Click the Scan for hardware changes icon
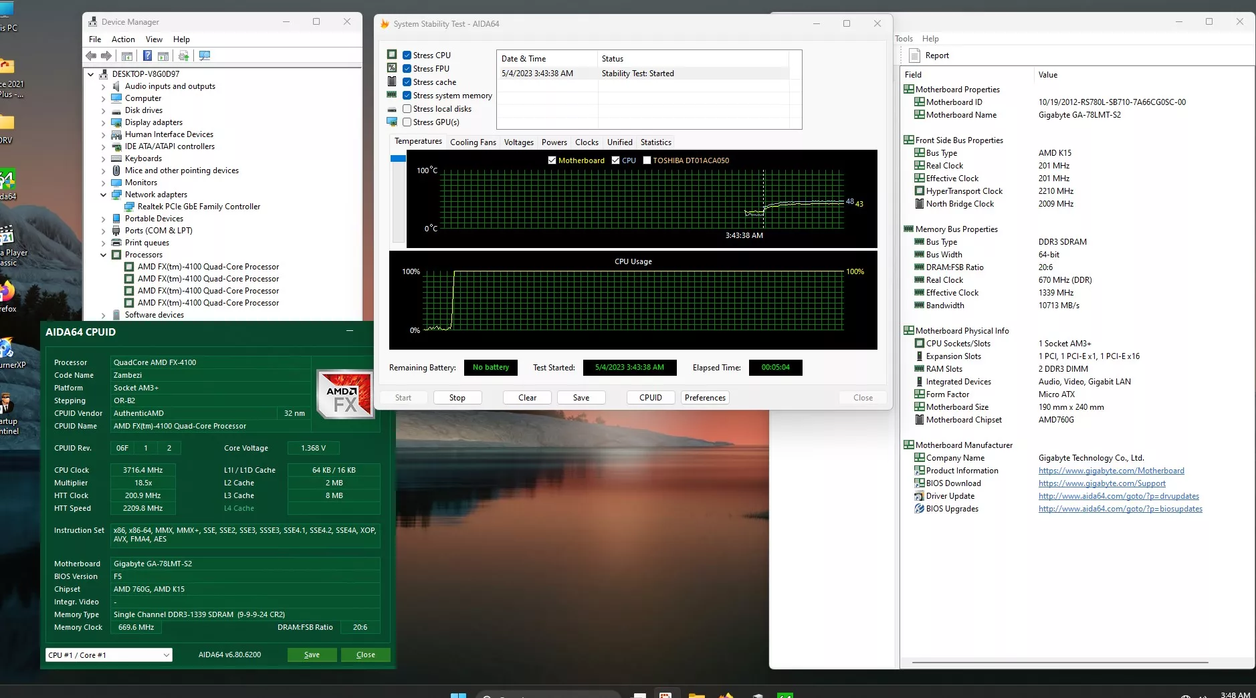This screenshot has height=698, width=1256. tap(205, 56)
